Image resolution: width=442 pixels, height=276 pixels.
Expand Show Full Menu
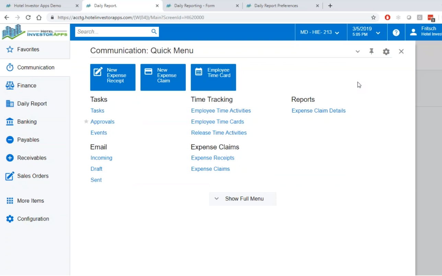pyautogui.click(x=242, y=199)
